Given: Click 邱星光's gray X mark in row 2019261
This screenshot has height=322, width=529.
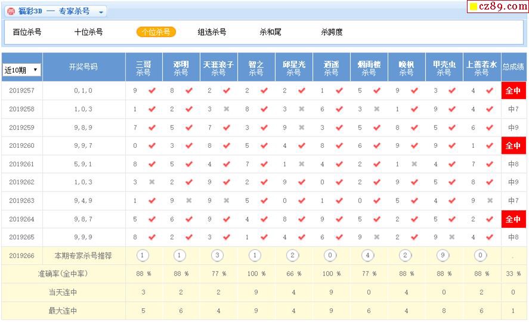Looking at the screenshot, I should pos(302,164).
